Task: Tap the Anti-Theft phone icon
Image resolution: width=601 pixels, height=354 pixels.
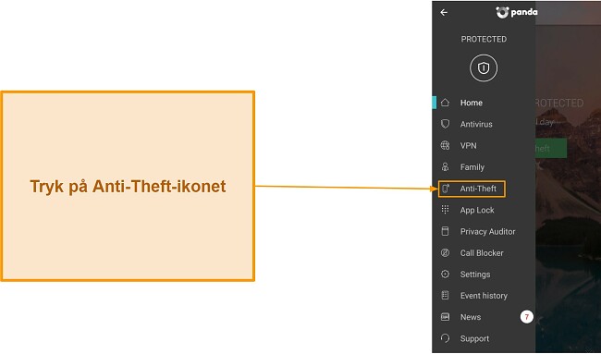Action: click(446, 189)
